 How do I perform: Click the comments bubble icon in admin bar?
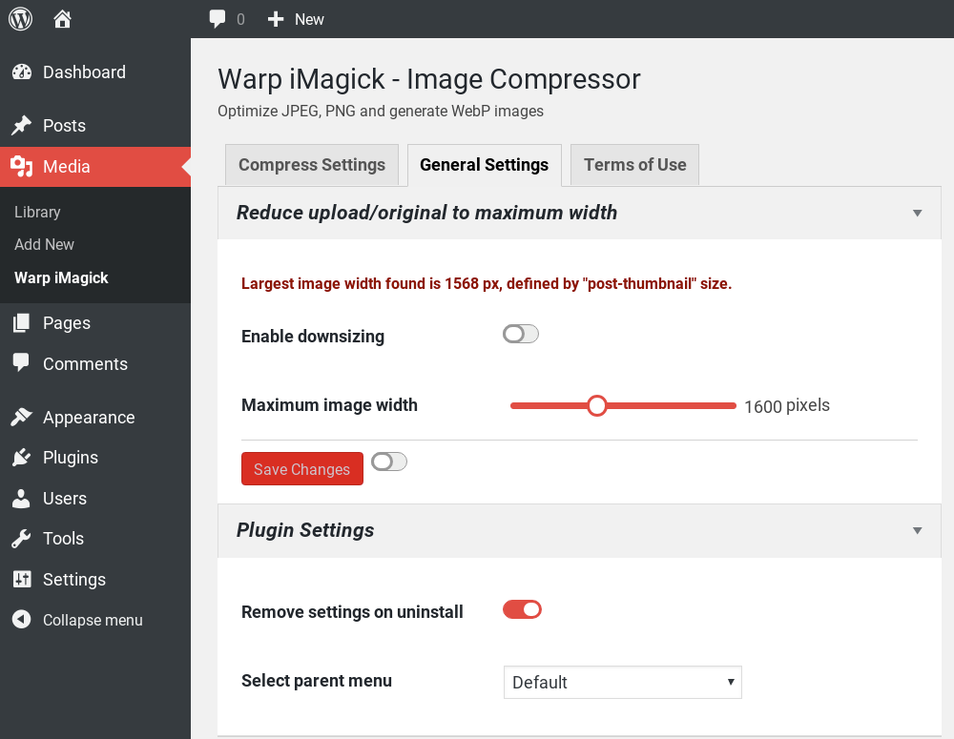218,19
